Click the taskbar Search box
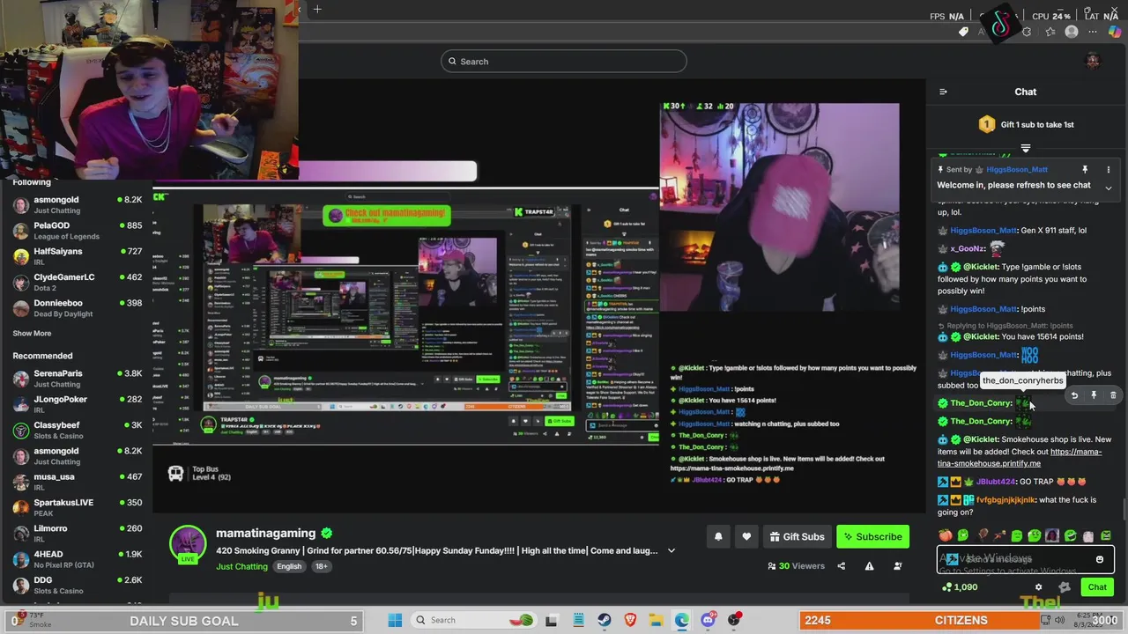The width and height of the screenshot is (1128, 634). pyautogui.click(x=473, y=620)
